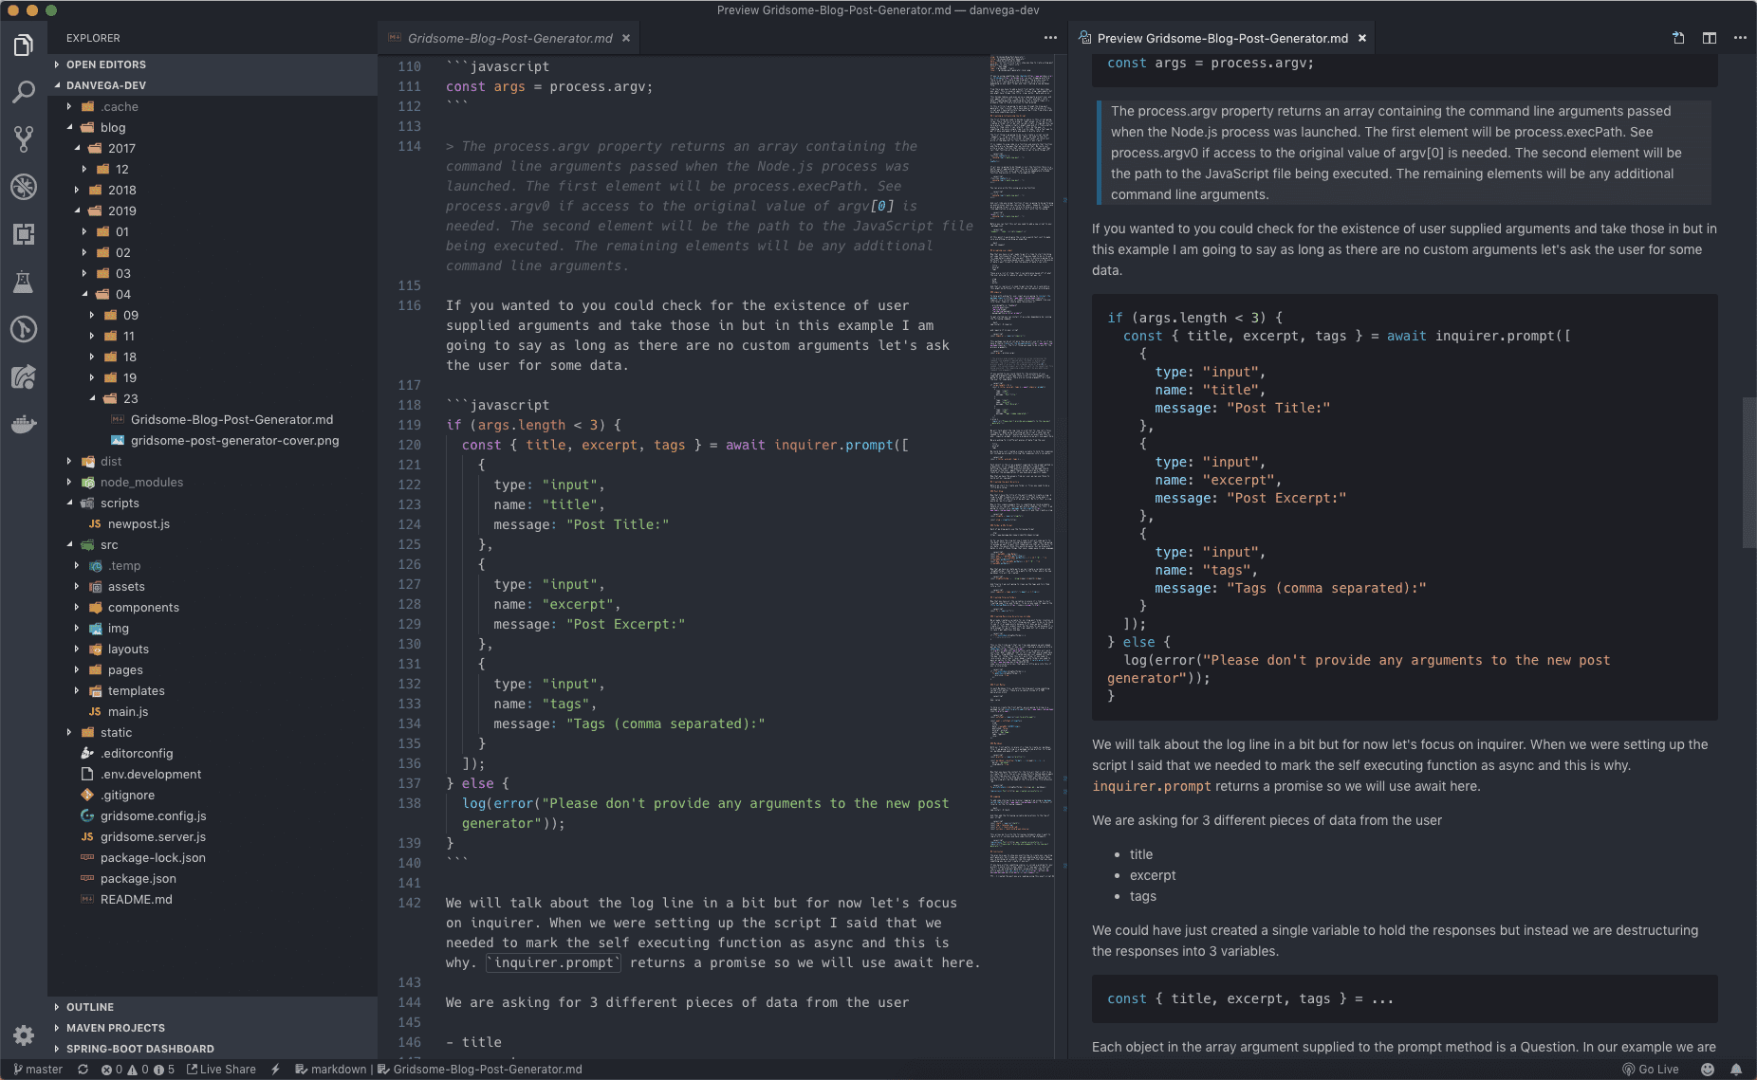Click the preview pane vertical scrollbar
1757x1080 pixels.
(x=1748, y=472)
